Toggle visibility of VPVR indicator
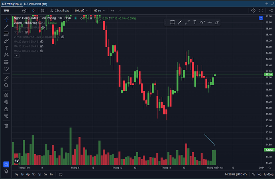Image resolution: width=275 pixels, height=179 pixels. click(x=62, y=37)
